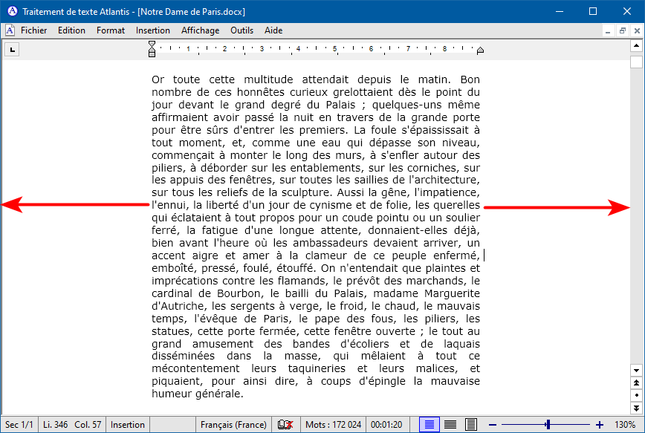This screenshot has height=433, width=645.
Task: Click the zoom in plus button
Action: click(600, 425)
